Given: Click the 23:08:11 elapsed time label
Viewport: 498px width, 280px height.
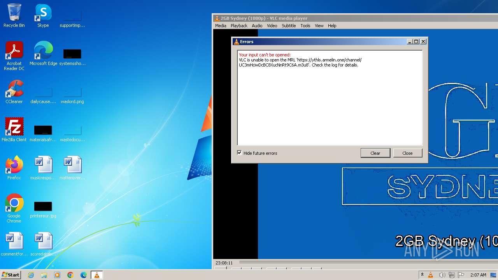Looking at the screenshot, I should 224,263.
